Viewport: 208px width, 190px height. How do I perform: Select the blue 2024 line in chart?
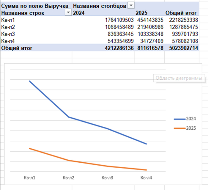tap(49, 99)
